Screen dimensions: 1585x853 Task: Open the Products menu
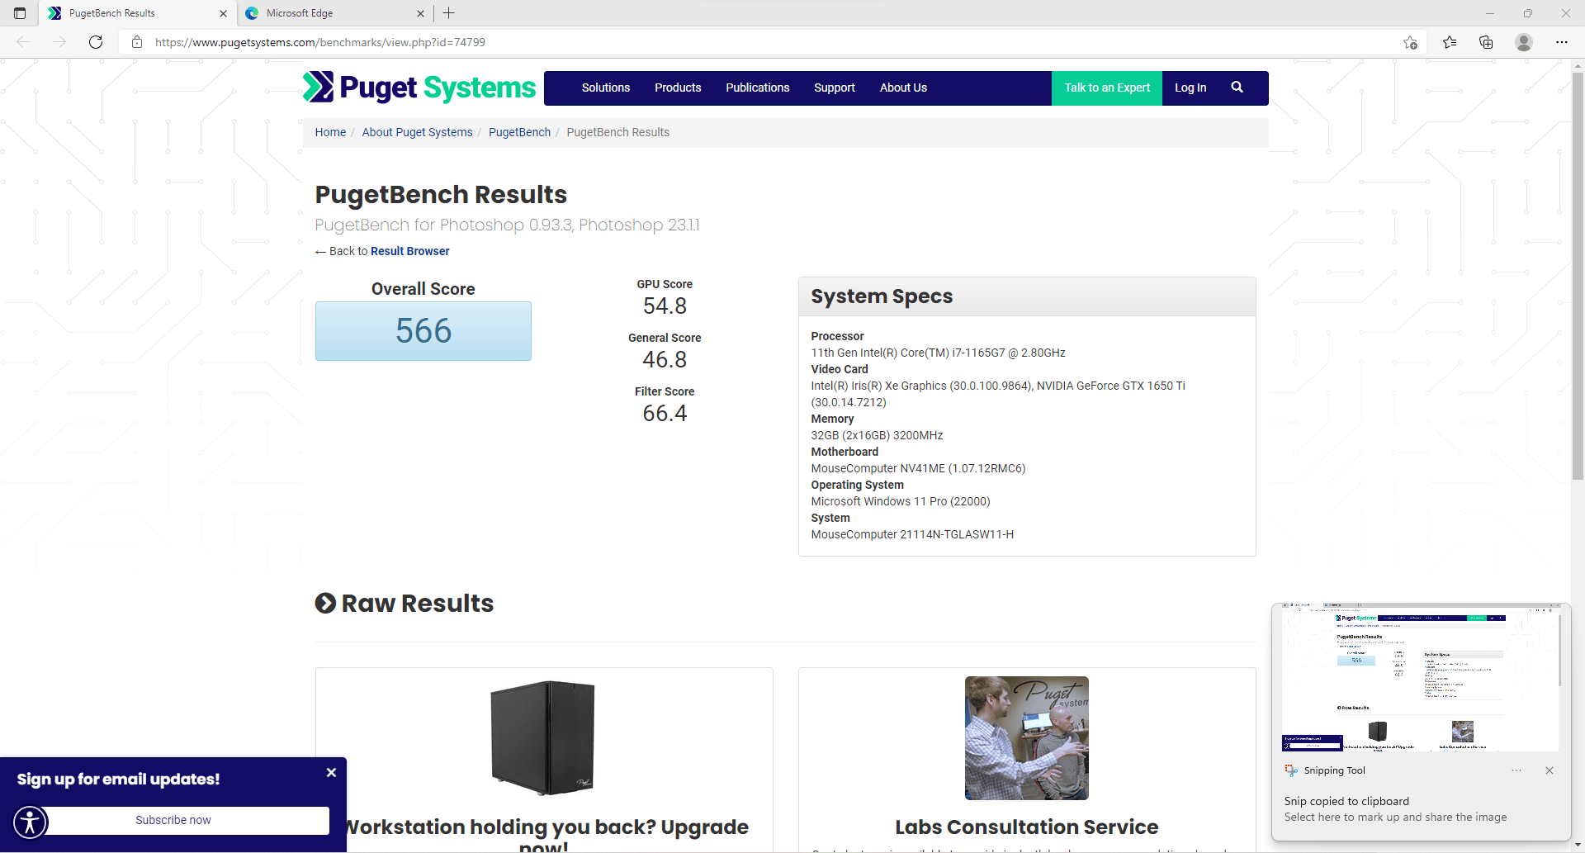(x=678, y=88)
